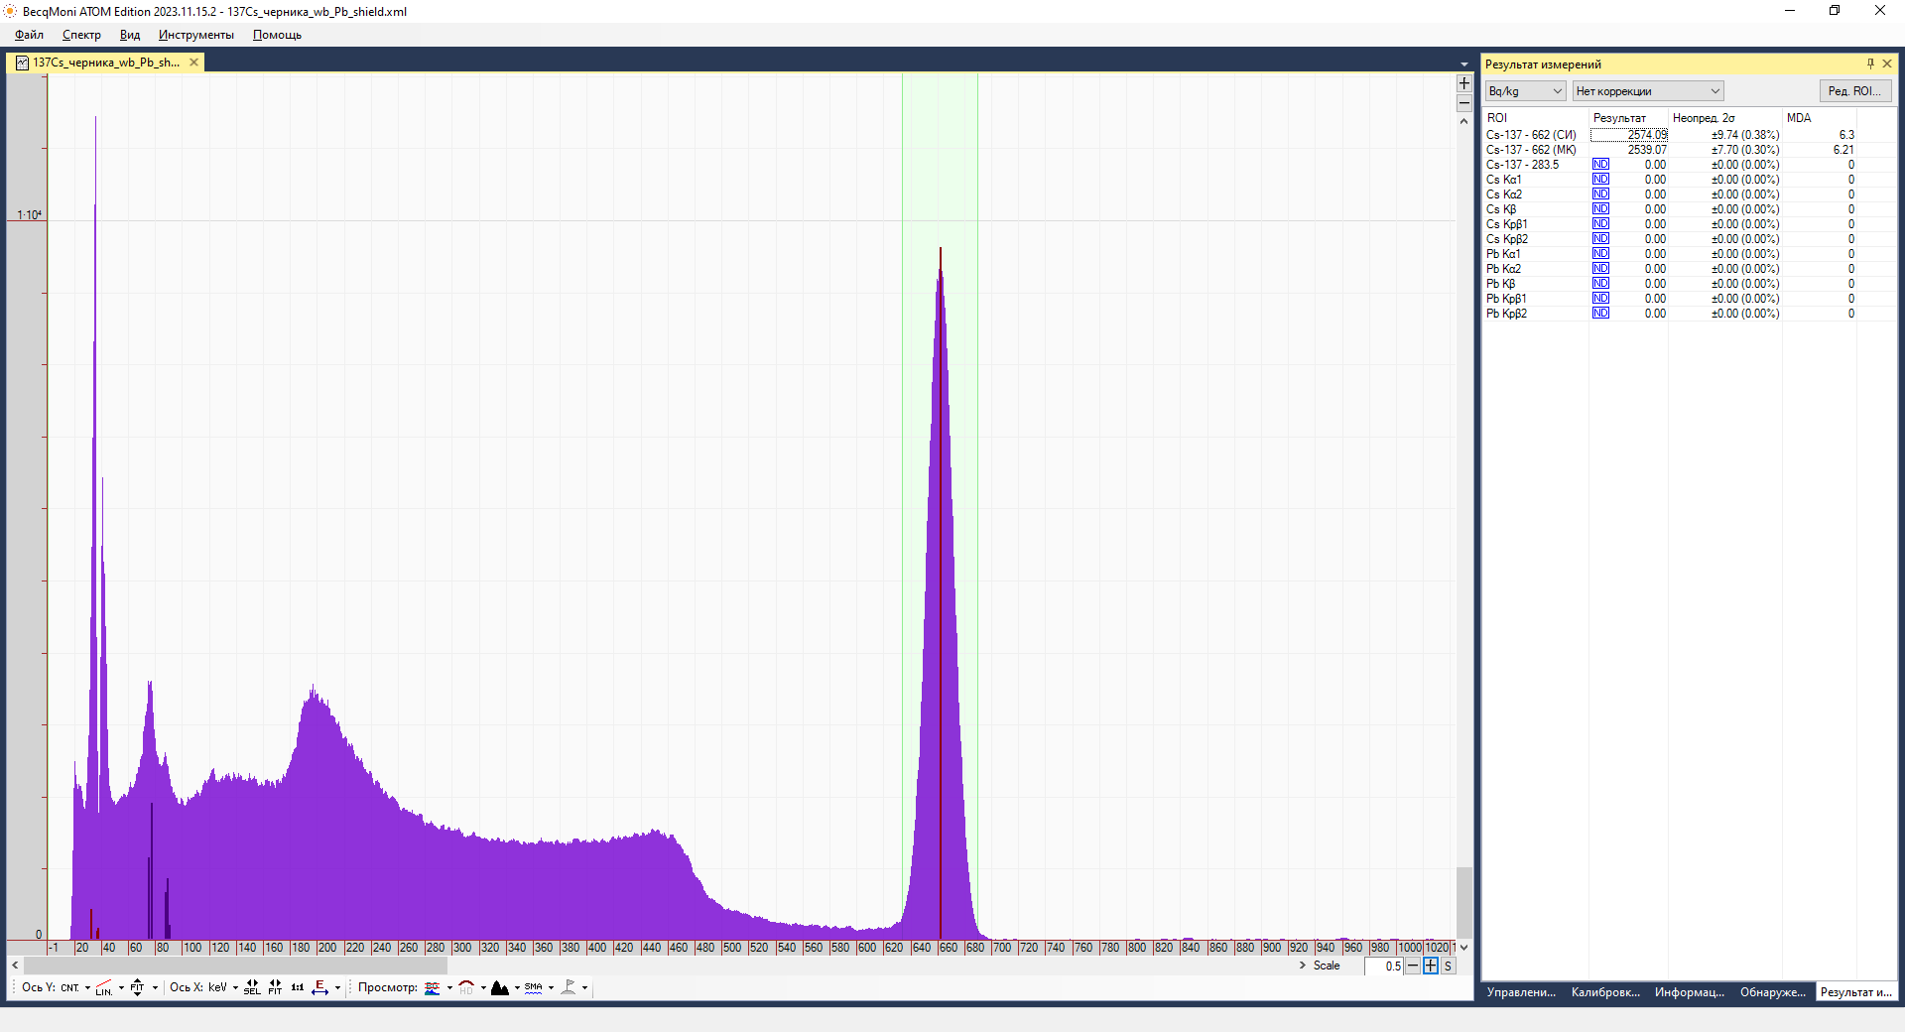Click the 2574.09 result cell

coord(1629,135)
